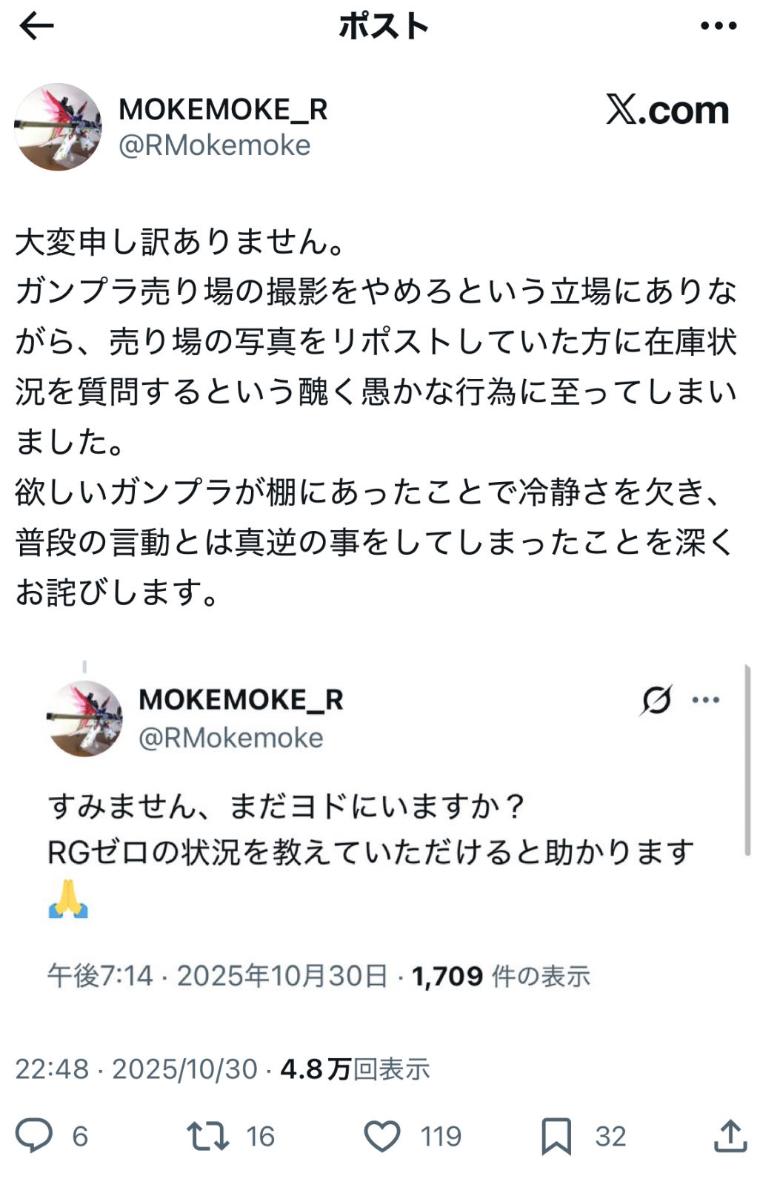760x1182 pixels.
Task: Tap the share upload icon
Action: pyautogui.click(x=730, y=1135)
